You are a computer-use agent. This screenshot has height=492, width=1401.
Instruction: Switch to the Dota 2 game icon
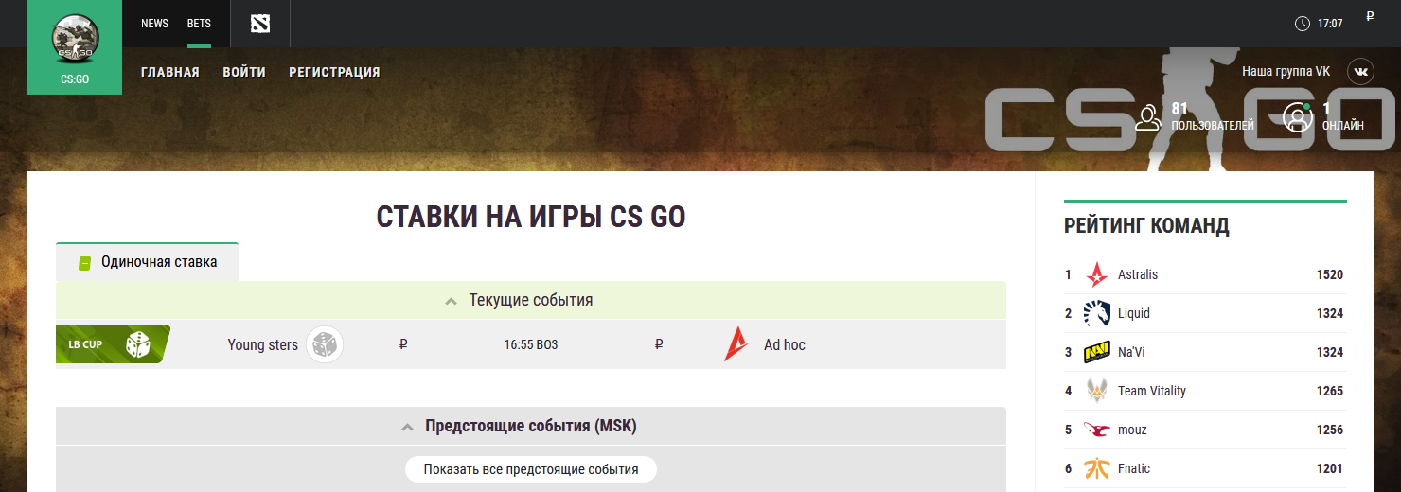coord(260,24)
